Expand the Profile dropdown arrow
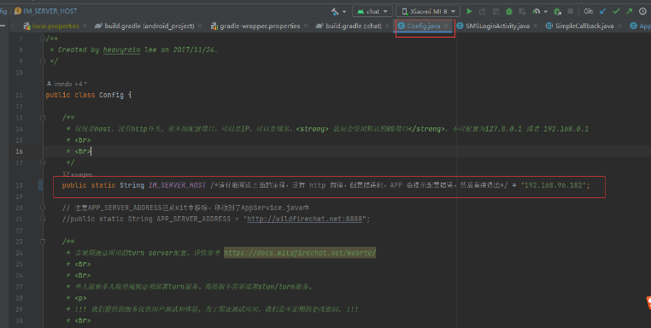Viewport: 651px width, 328px height. 546,12
